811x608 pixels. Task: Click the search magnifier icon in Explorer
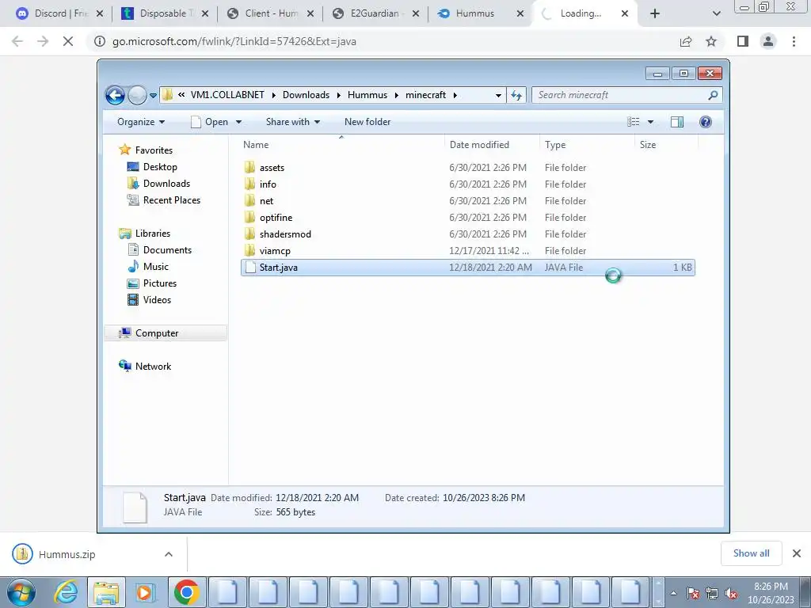tap(714, 95)
